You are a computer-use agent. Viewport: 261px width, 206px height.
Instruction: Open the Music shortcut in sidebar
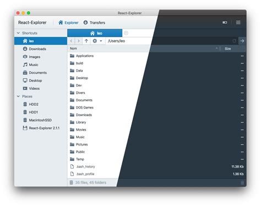(41, 64)
